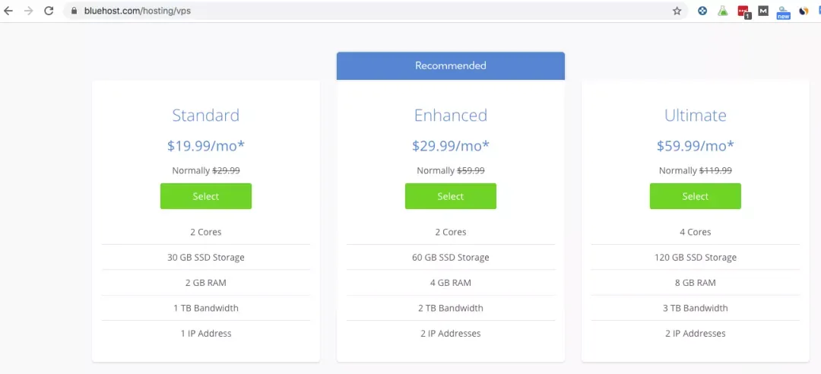Open the extension labeled new
The height and width of the screenshot is (374, 821).
[783, 13]
